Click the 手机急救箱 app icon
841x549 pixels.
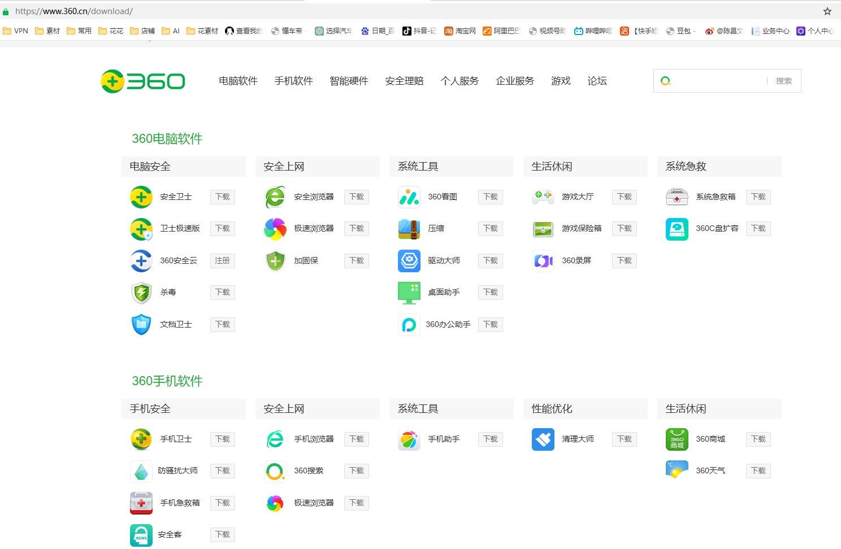pyautogui.click(x=141, y=503)
